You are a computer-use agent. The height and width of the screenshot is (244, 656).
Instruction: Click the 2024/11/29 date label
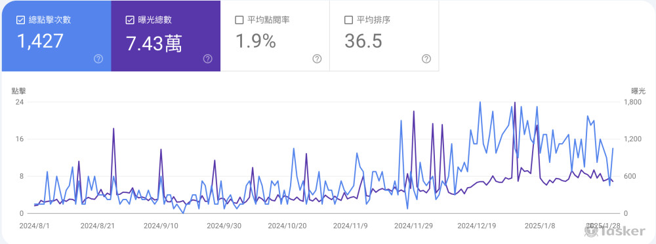pos(413,226)
